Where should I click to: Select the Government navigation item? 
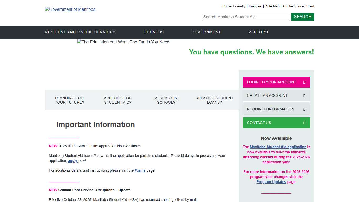click(206, 32)
